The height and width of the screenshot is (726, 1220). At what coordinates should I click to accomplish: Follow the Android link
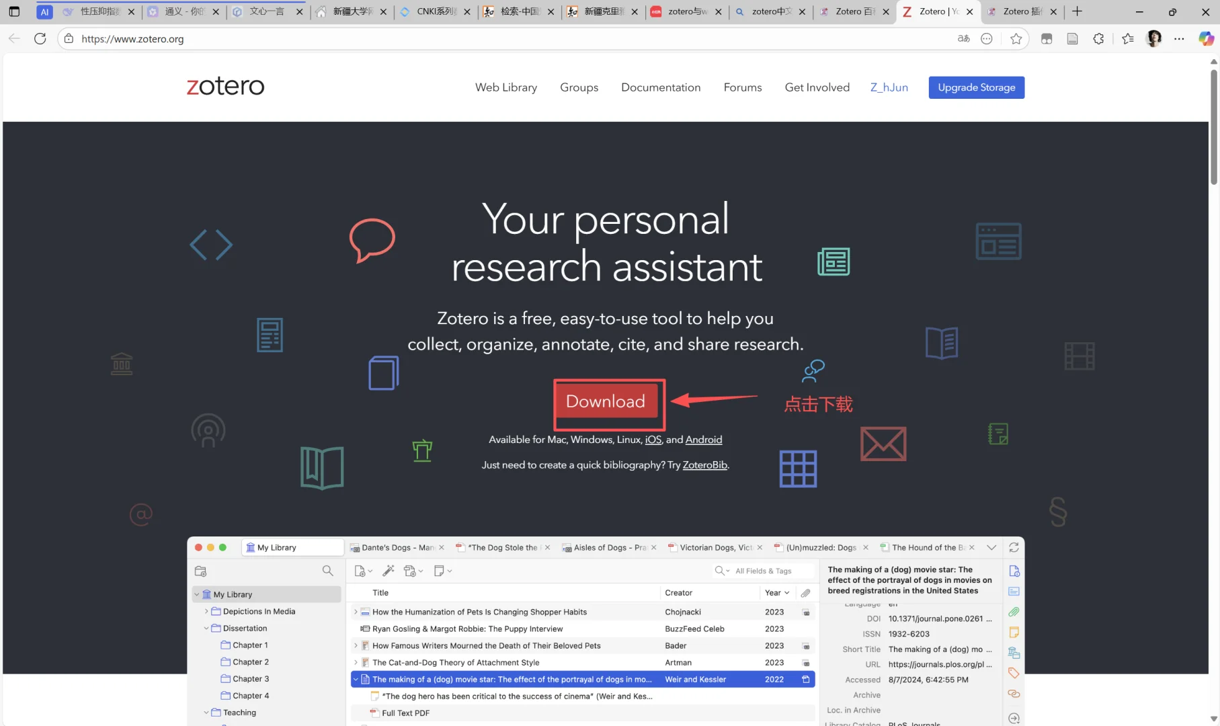coord(704,440)
